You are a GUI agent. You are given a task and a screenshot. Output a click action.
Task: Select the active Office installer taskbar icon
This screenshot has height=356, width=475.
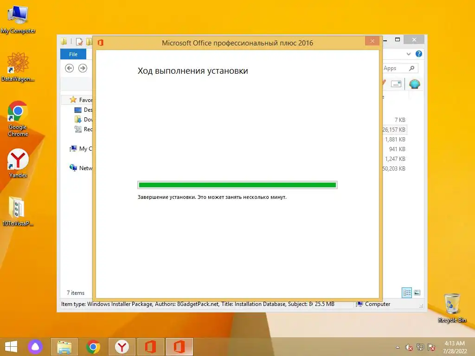(180, 347)
